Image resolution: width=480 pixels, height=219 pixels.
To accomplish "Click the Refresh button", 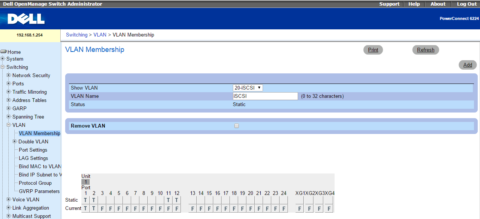I will click(x=426, y=50).
